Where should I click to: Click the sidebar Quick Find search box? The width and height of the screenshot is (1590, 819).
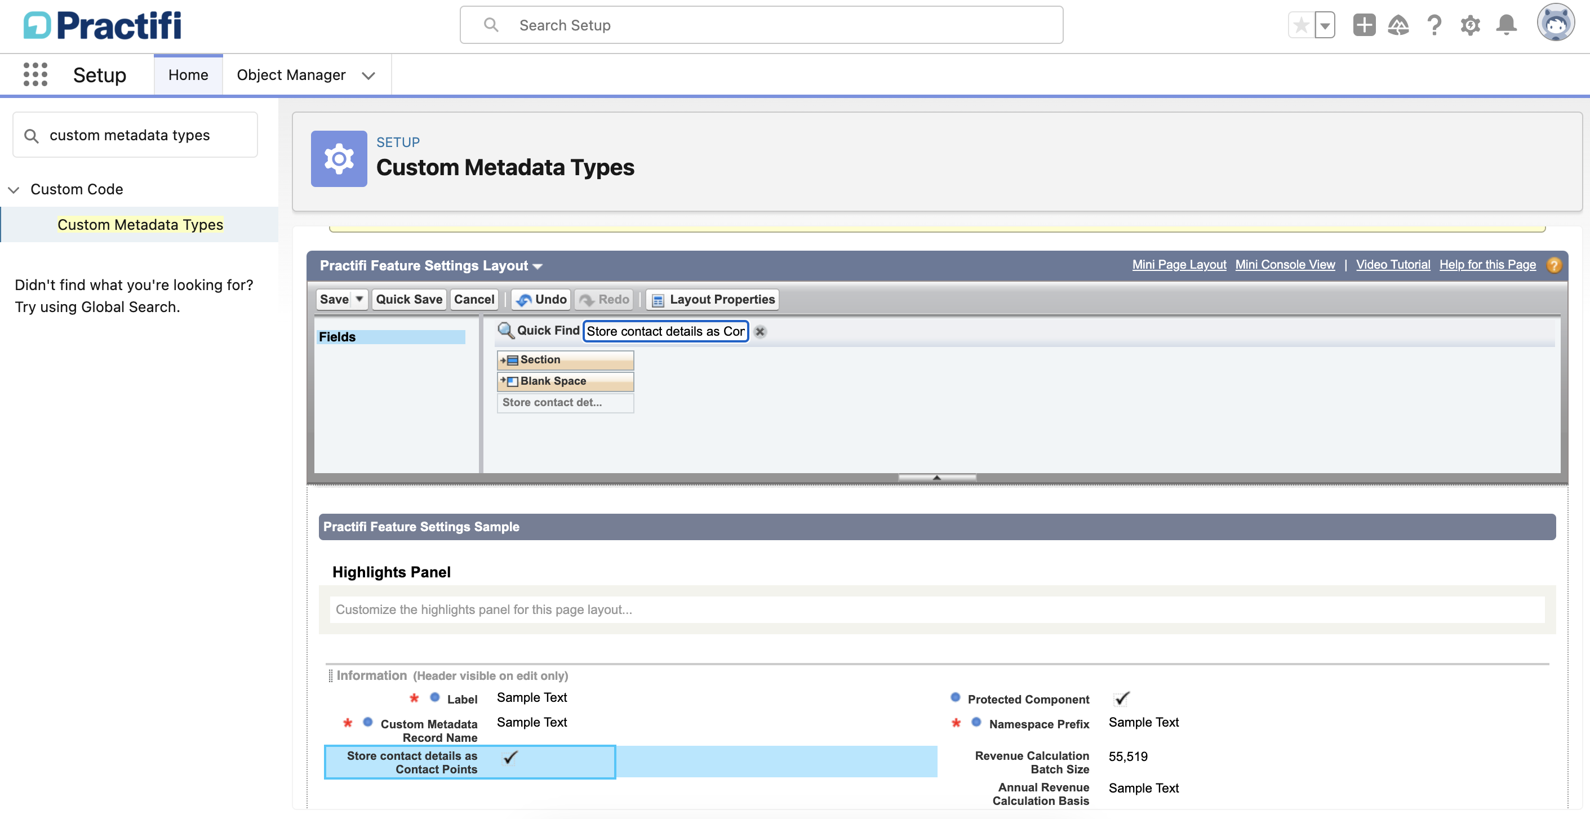coord(135,135)
